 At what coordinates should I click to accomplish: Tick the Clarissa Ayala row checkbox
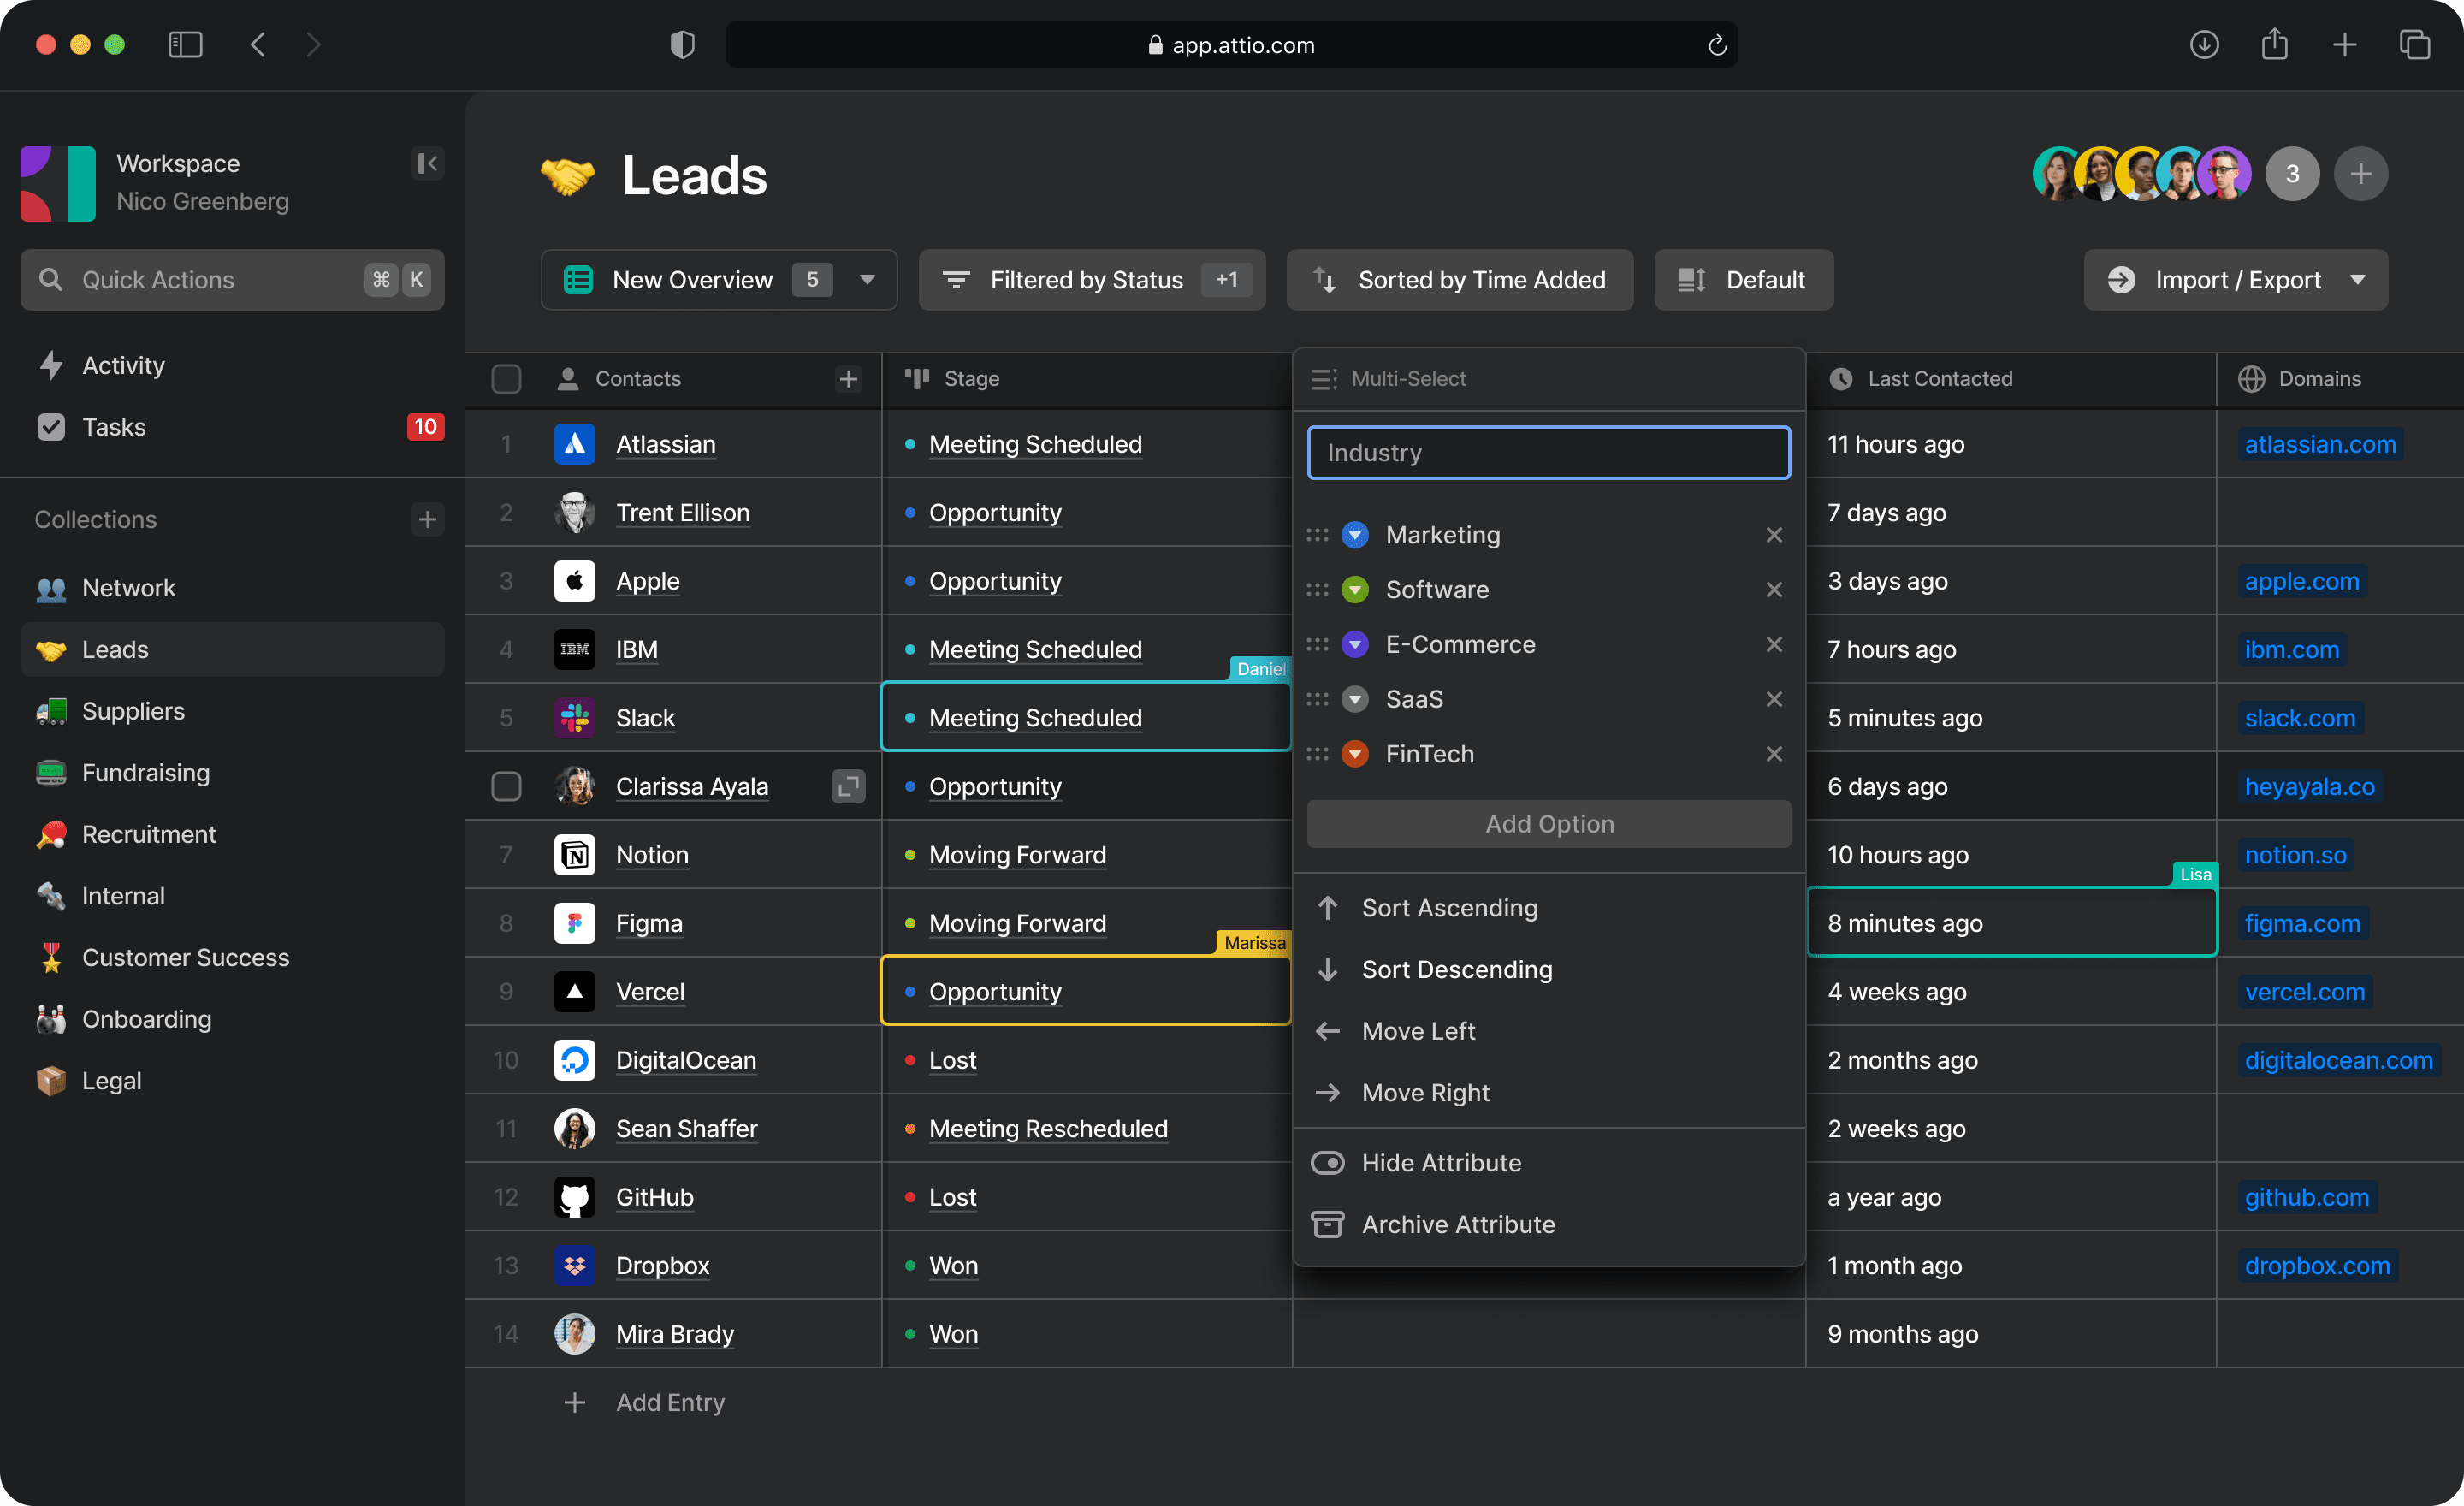[x=506, y=786]
